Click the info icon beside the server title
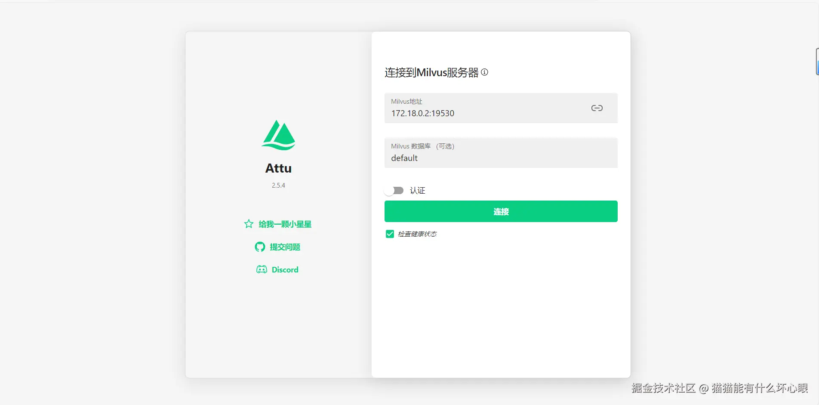 pos(484,72)
